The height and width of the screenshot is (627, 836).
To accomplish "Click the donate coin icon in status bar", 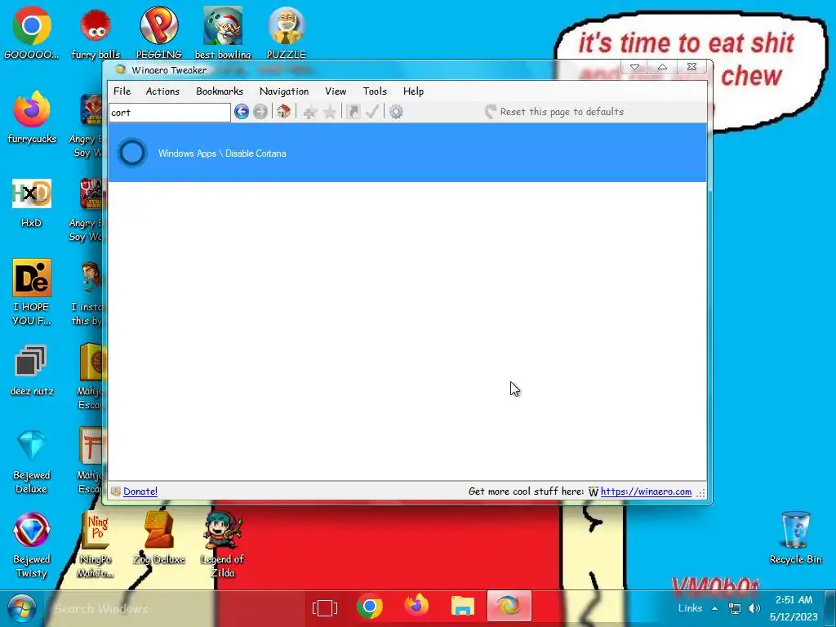I will coord(116,491).
